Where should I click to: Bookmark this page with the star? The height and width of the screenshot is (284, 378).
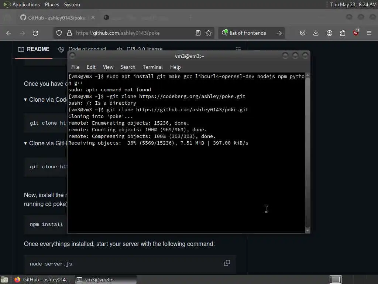209,33
